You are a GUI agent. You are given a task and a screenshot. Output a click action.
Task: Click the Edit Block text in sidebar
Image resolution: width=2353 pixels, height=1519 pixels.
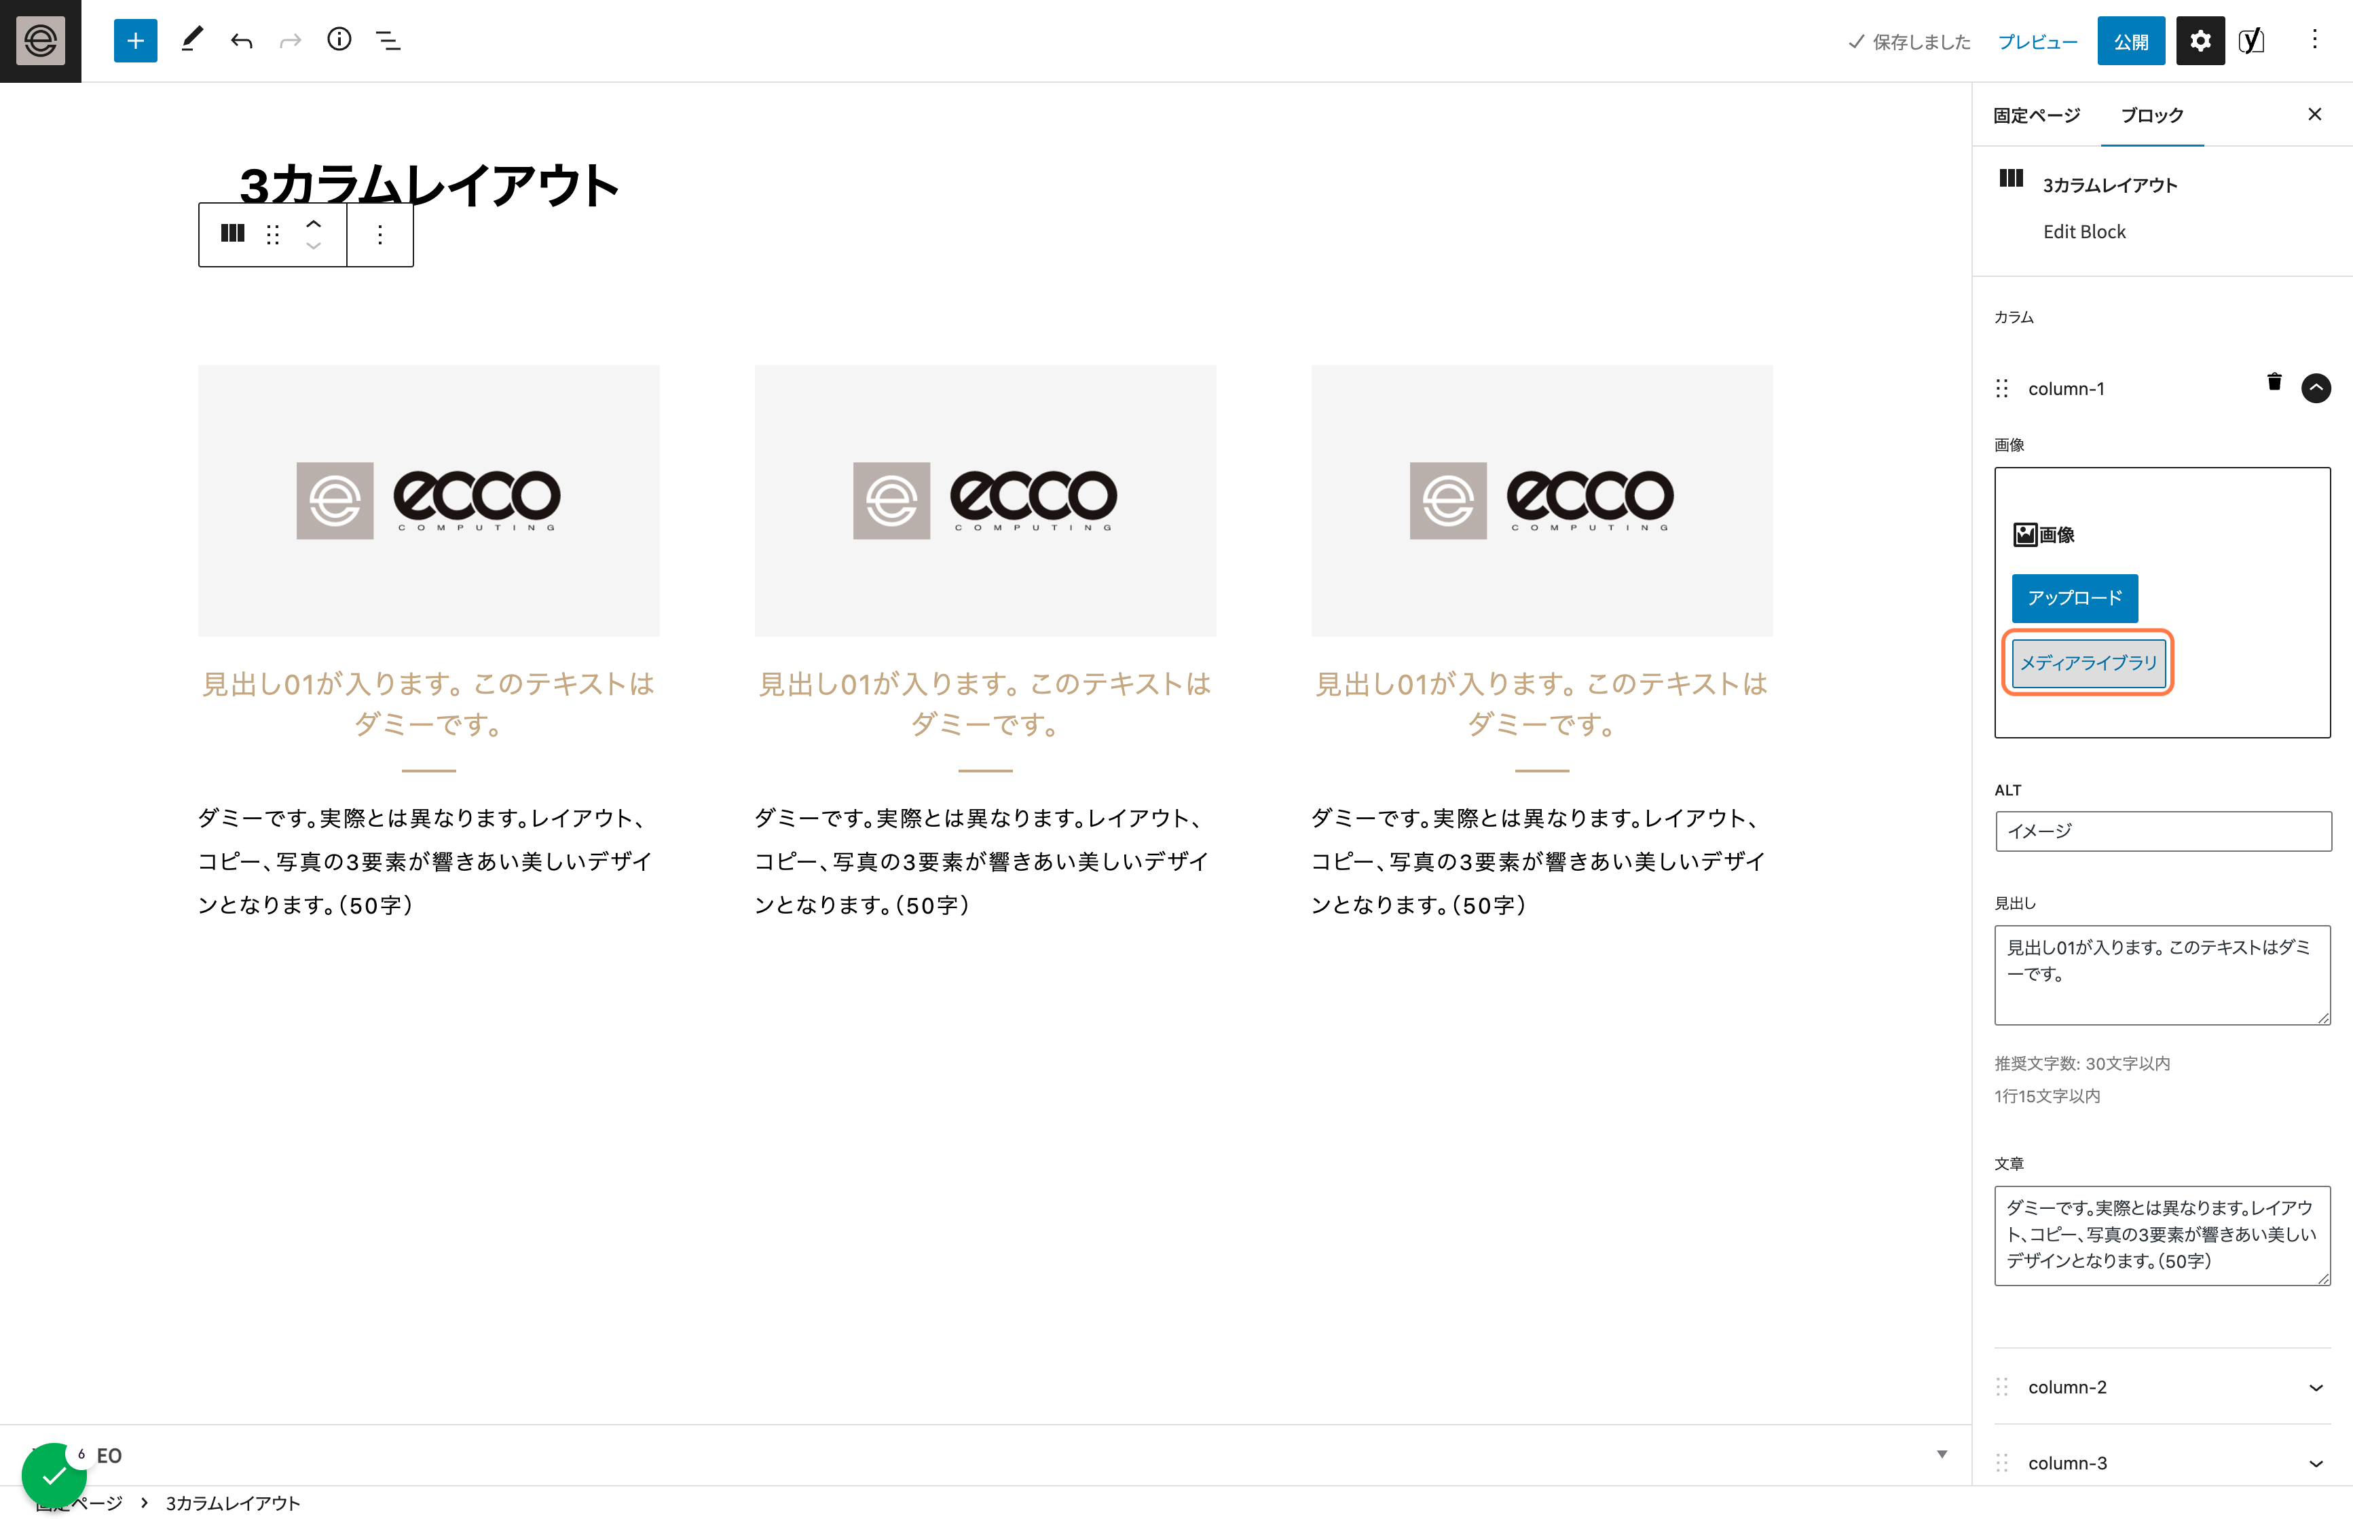[2083, 232]
